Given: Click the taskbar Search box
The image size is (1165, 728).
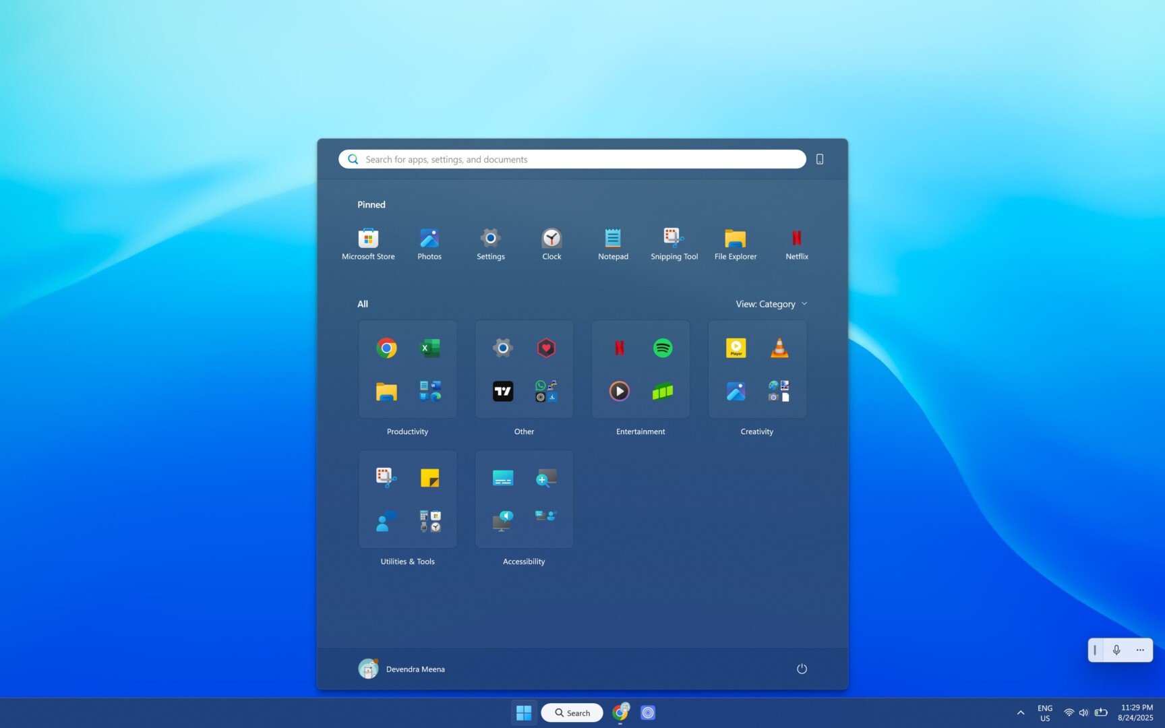Looking at the screenshot, I should coord(572,712).
